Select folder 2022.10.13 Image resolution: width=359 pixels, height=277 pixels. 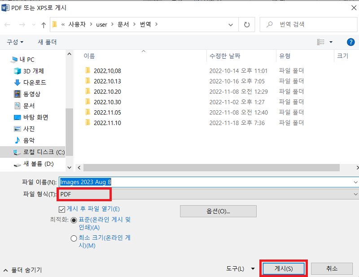tap(107, 82)
